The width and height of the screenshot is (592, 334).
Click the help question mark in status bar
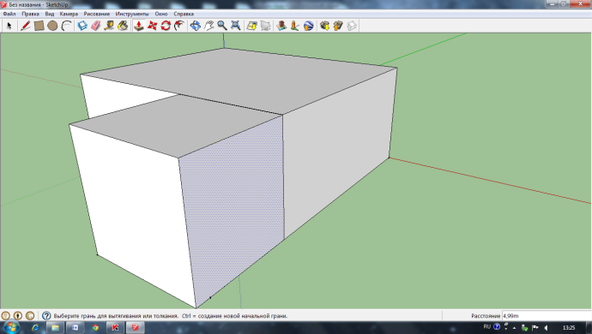point(46,316)
